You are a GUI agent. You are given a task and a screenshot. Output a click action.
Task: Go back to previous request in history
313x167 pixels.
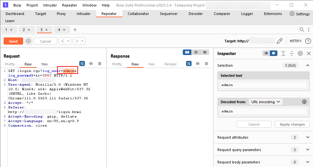[62, 41]
